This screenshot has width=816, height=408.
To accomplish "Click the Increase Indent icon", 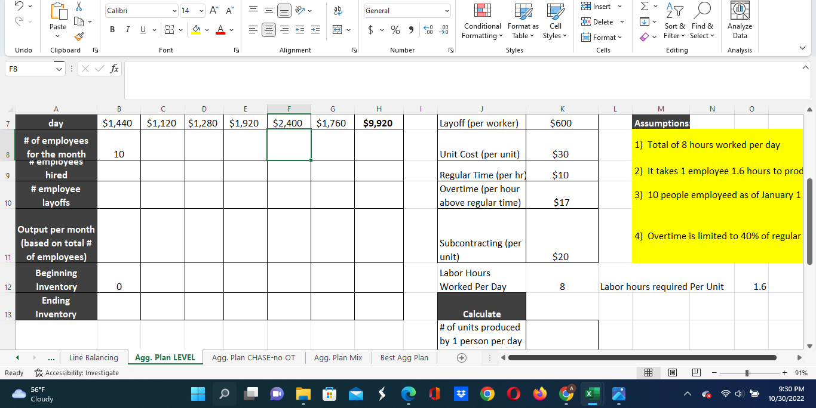I will [x=315, y=30].
